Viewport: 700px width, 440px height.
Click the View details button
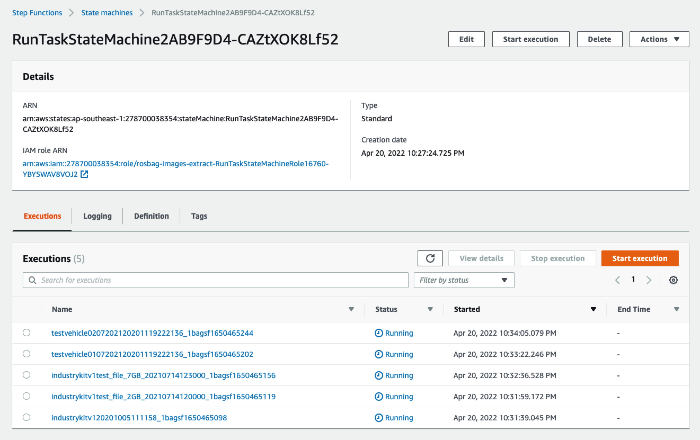tap(481, 258)
